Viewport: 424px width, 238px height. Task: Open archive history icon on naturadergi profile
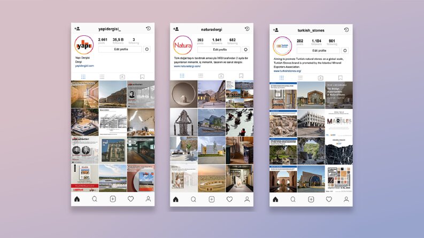click(x=247, y=29)
